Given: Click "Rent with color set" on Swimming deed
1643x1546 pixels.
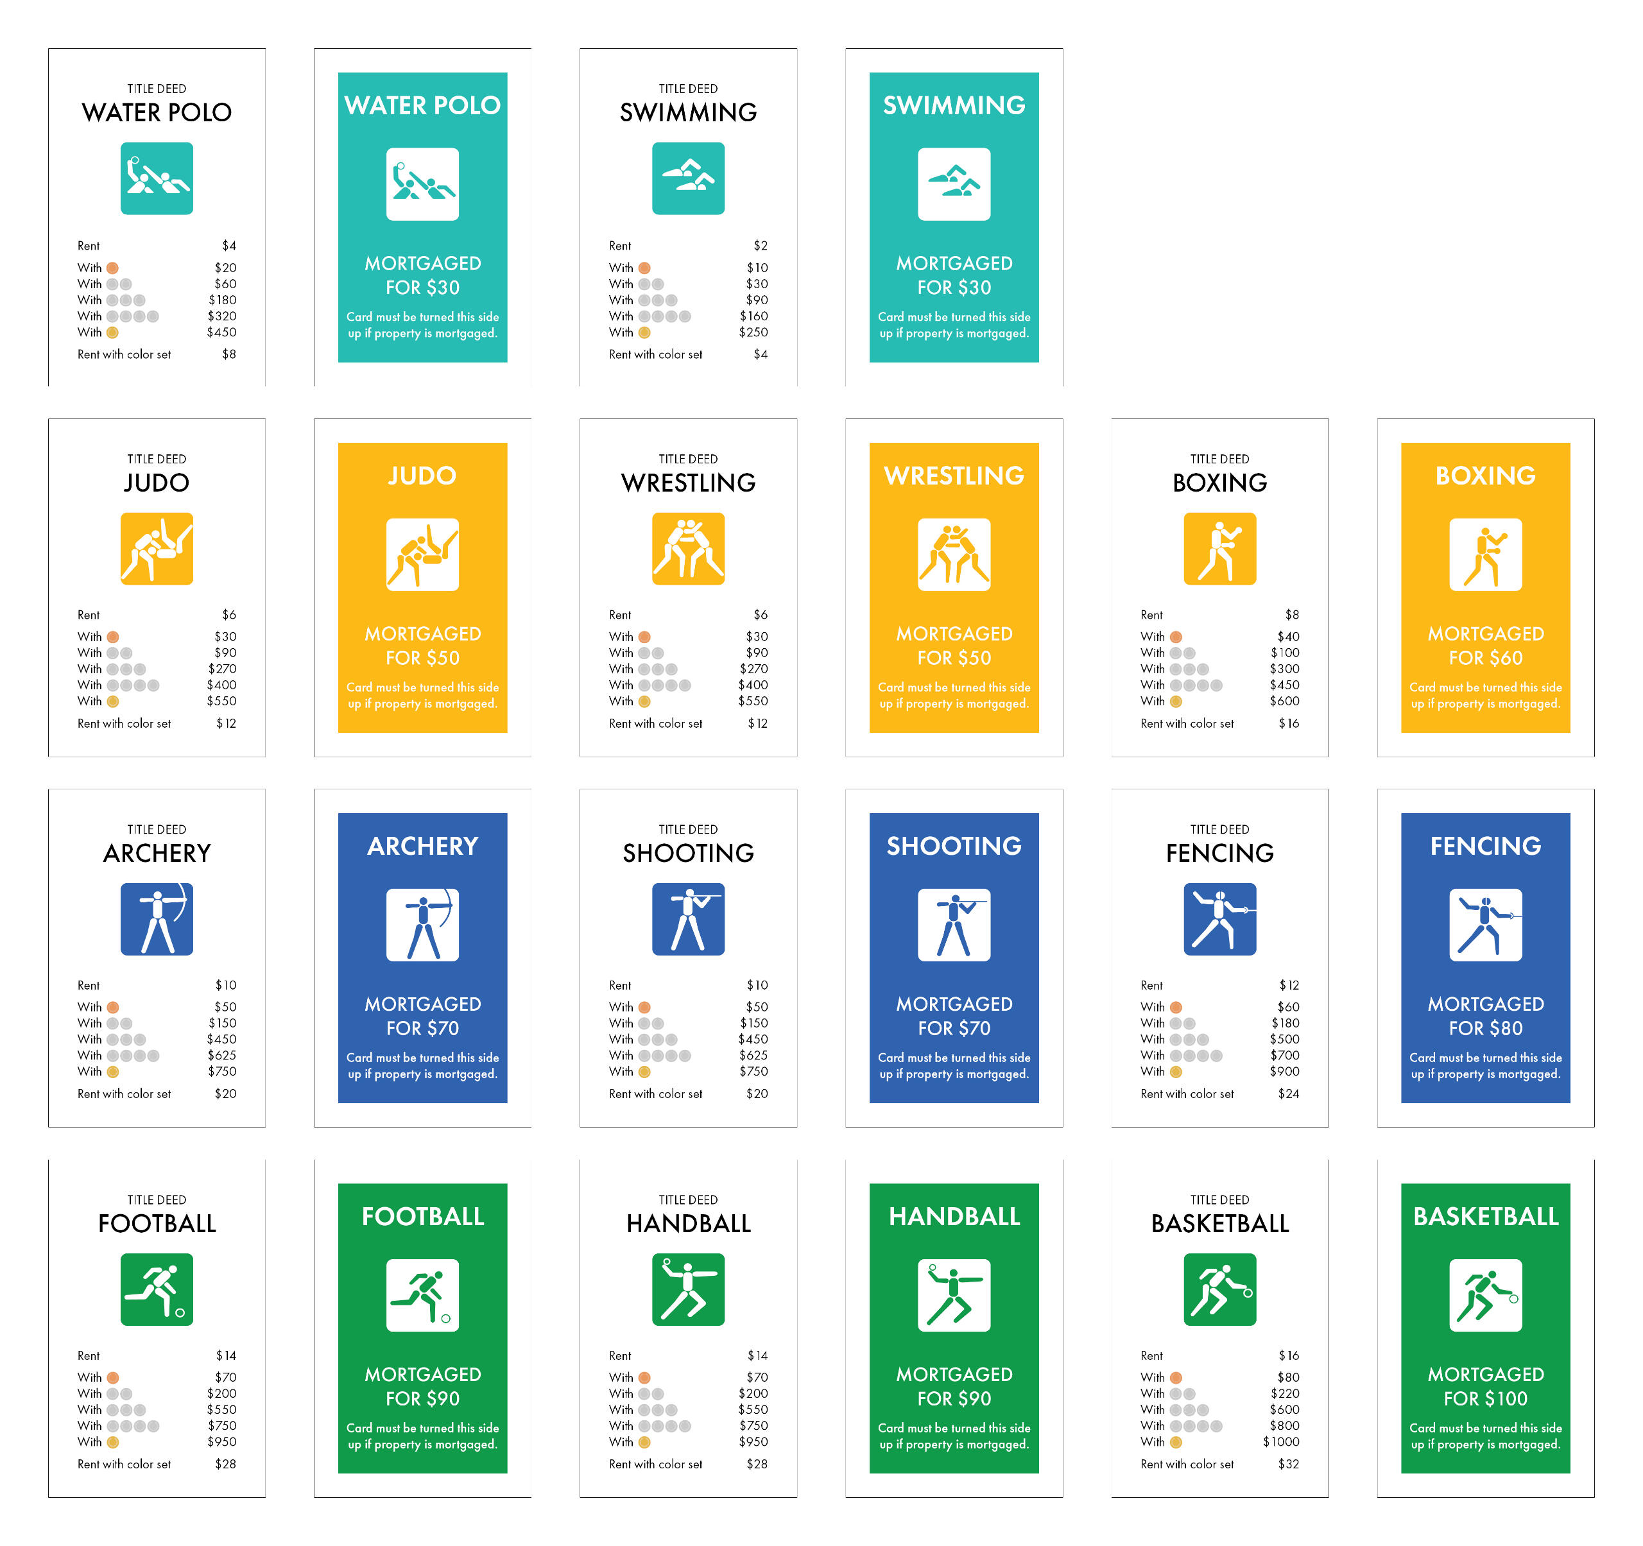Looking at the screenshot, I should coord(655,354).
